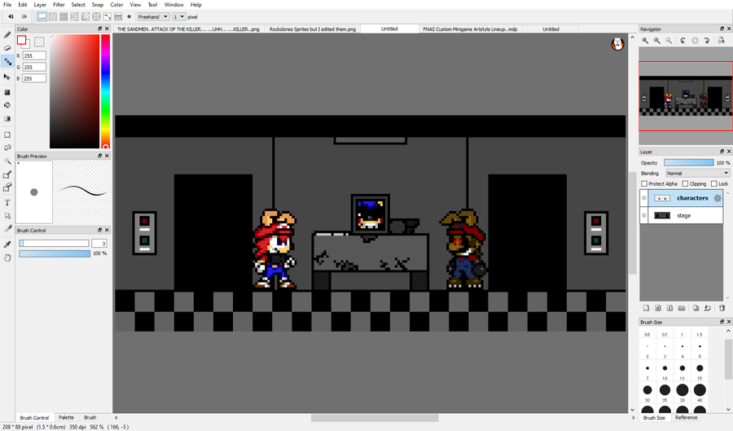
Task: Hide the stage layer
Action: [x=644, y=215]
